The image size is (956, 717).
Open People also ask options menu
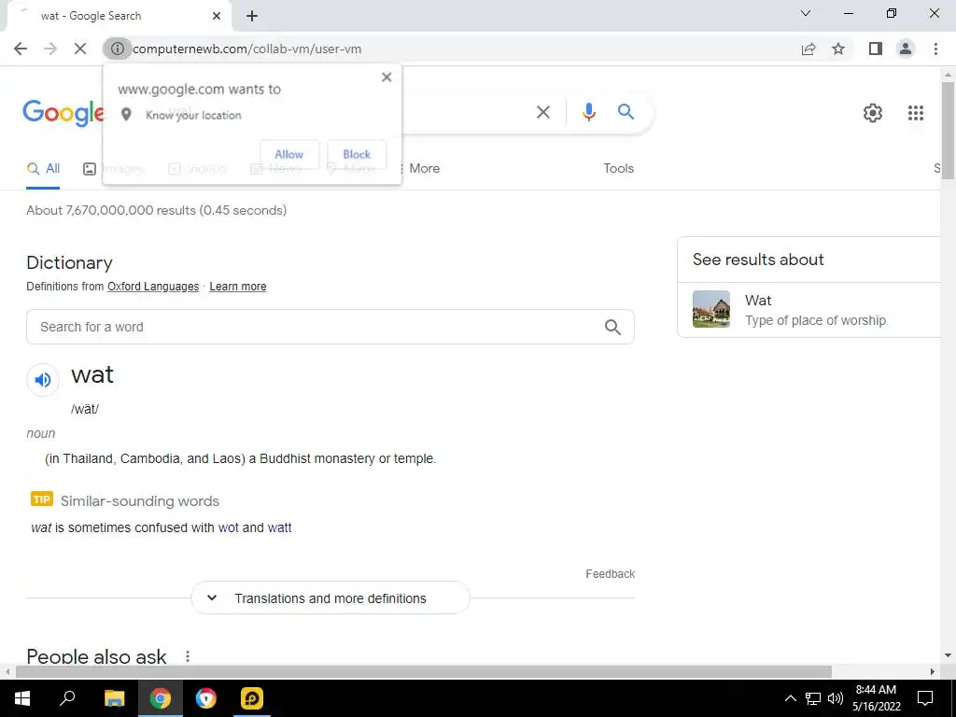tap(188, 656)
